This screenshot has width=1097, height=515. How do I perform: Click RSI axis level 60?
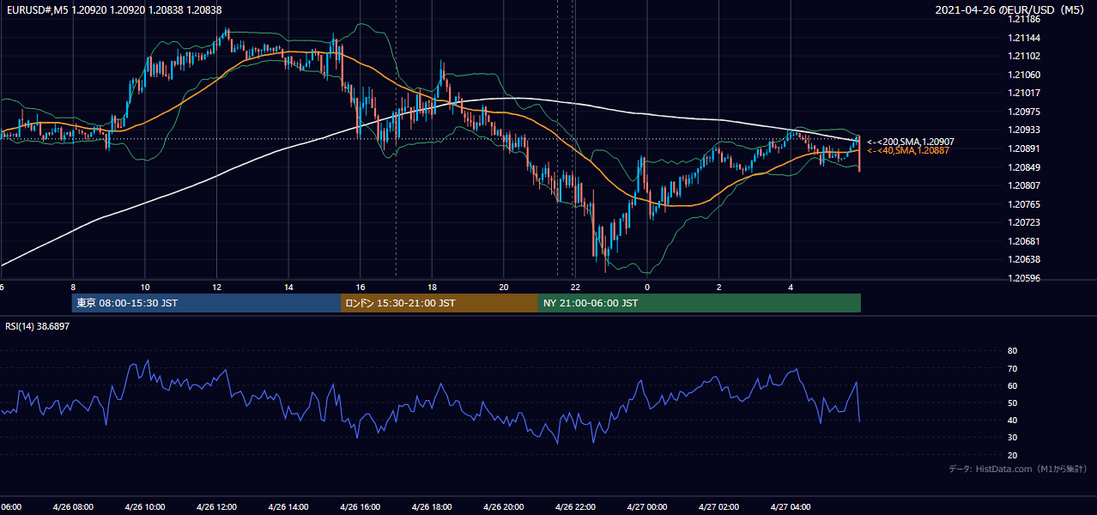click(1012, 385)
